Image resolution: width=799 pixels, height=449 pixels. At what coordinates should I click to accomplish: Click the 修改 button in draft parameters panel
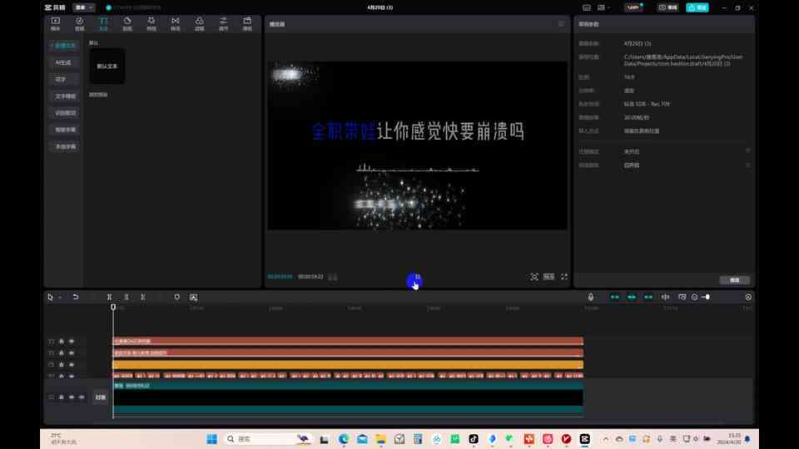(x=734, y=280)
